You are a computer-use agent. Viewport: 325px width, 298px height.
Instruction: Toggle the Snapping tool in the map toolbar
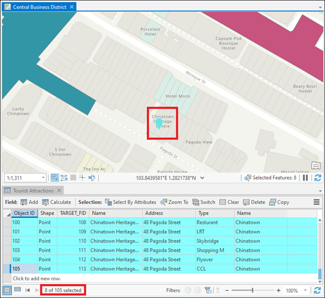55,178
